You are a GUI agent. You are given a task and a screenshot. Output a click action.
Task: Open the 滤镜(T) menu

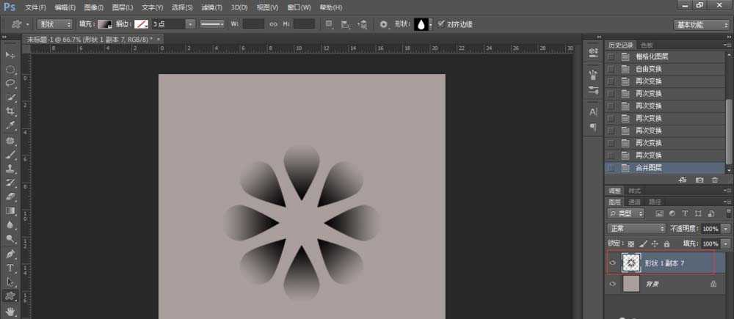(x=212, y=7)
